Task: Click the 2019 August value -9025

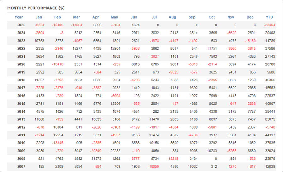Action: pyautogui.click(x=174, y=72)
